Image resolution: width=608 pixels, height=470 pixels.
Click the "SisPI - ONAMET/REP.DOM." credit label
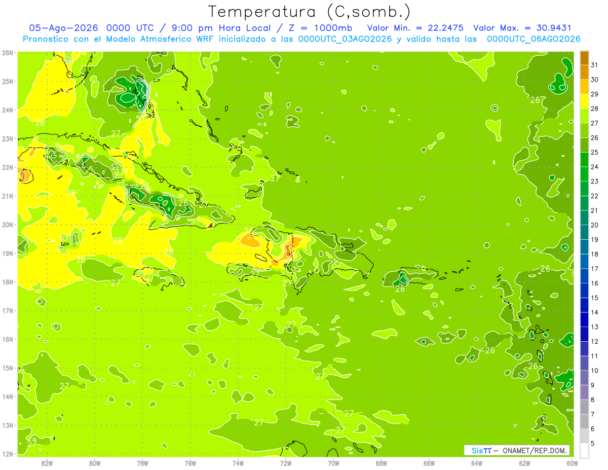pos(517,450)
